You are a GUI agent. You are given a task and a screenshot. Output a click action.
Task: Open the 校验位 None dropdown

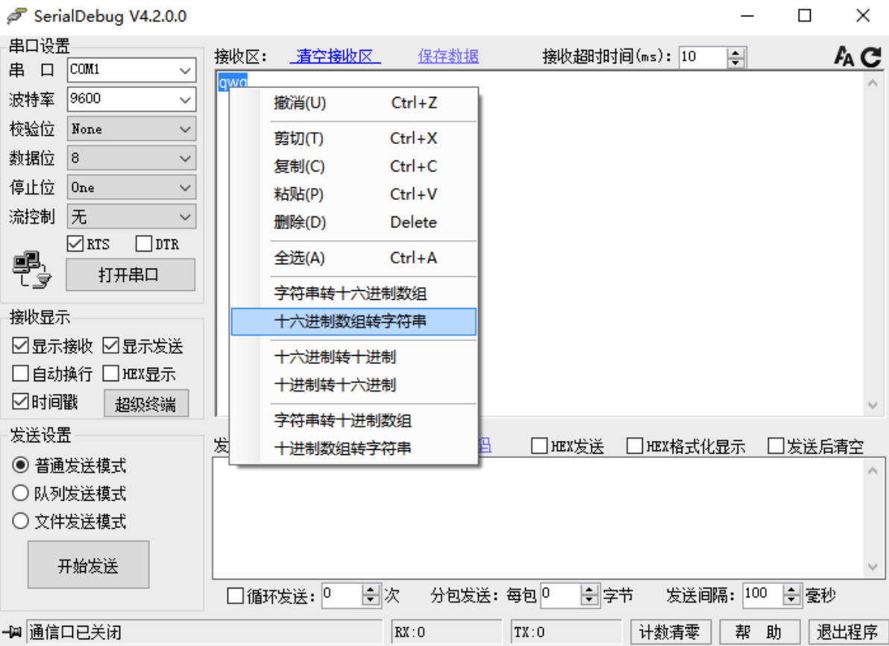tap(131, 129)
